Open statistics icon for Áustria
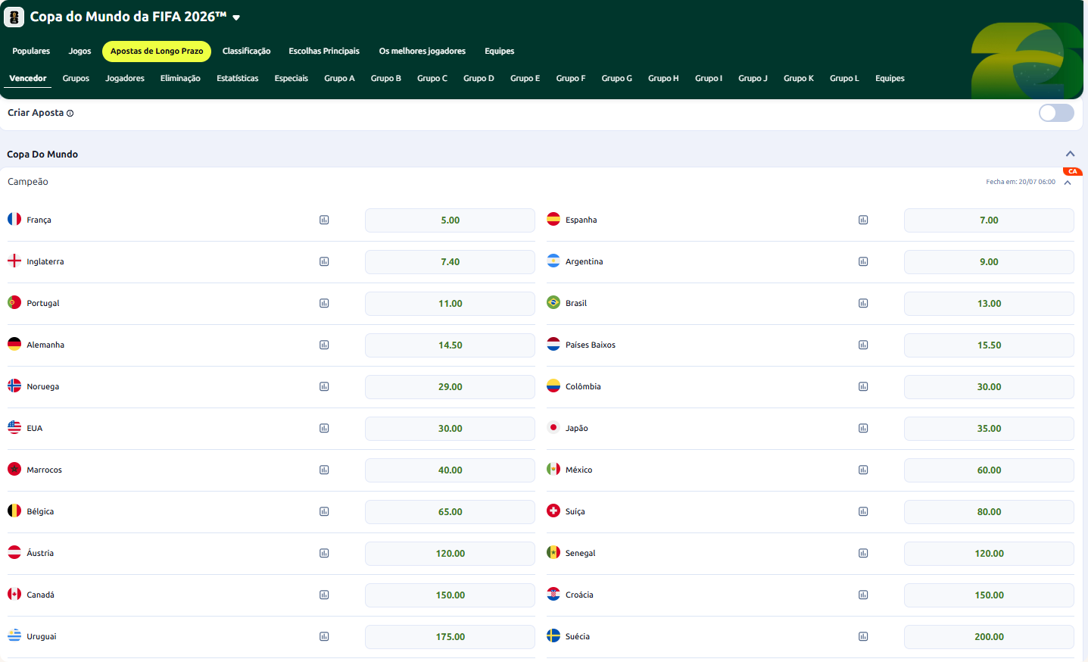This screenshot has width=1088, height=662. [324, 554]
